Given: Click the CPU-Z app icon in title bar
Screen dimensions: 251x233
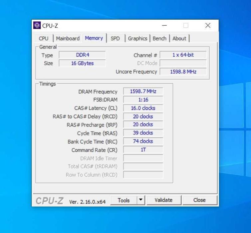Looking at the screenshot, I should tap(37, 25).
